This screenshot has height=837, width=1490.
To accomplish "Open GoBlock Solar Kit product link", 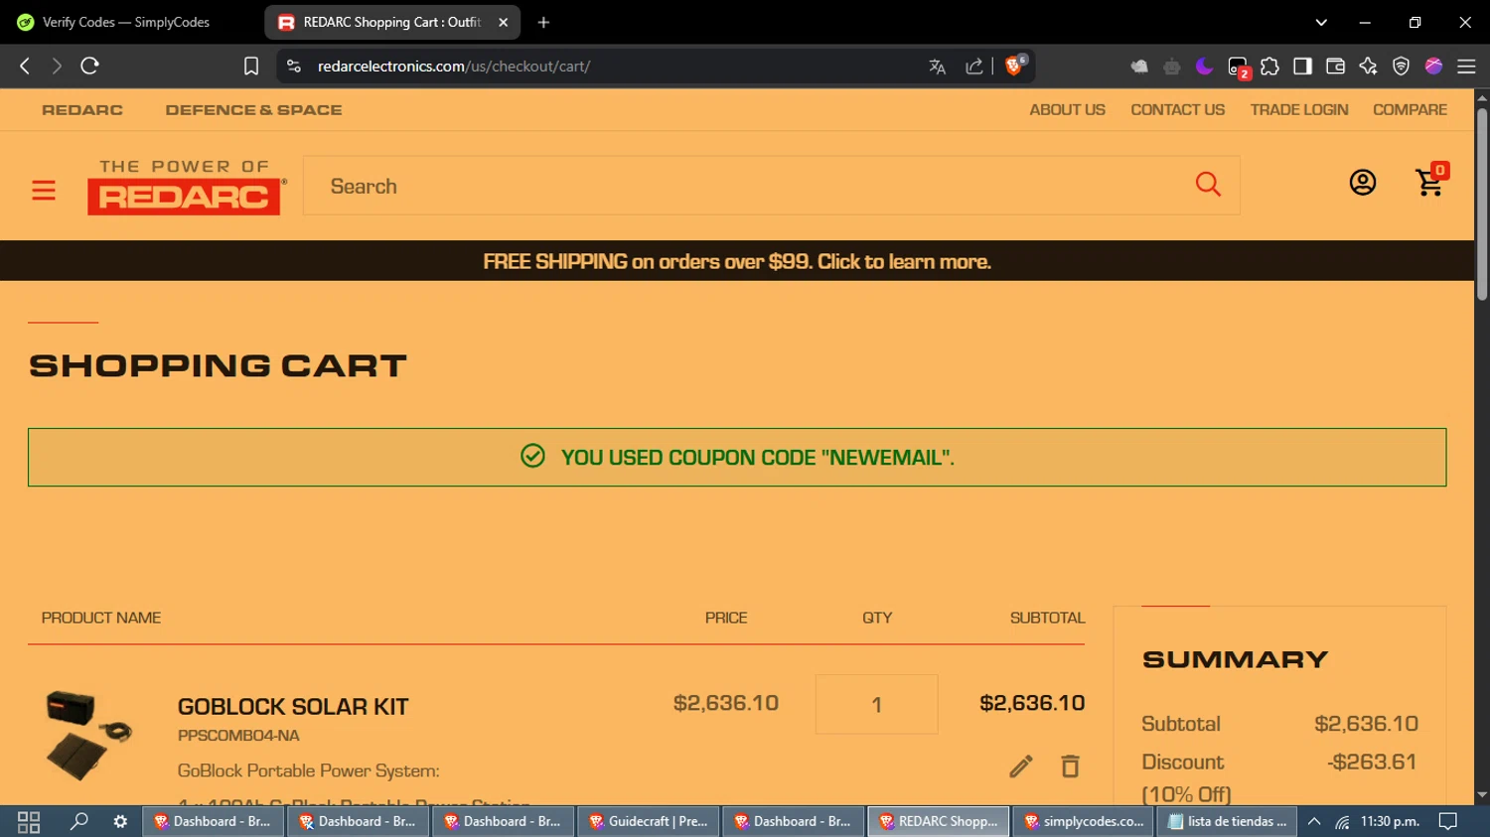I will tap(293, 707).
